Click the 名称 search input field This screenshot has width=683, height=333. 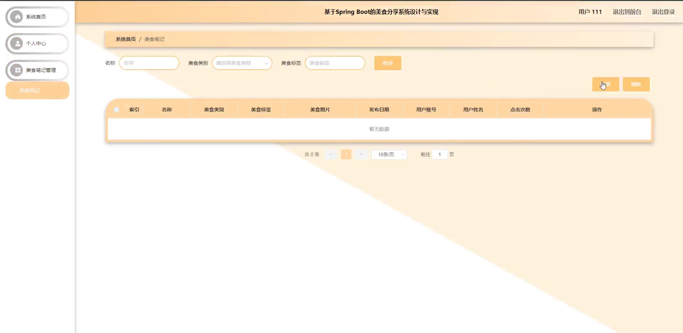coord(149,63)
